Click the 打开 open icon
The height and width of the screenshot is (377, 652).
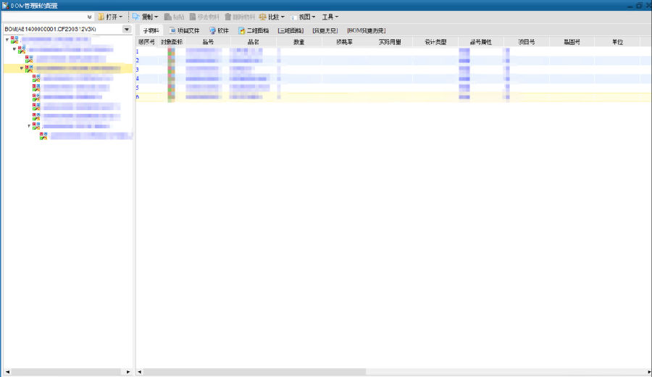pos(101,17)
